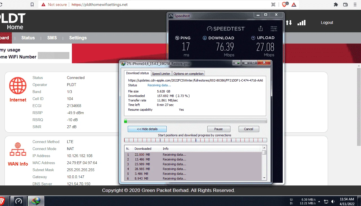This screenshot has width=361, height=206.
Task: Select connection row 5 with 3.486 MB
Action: tap(193, 174)
